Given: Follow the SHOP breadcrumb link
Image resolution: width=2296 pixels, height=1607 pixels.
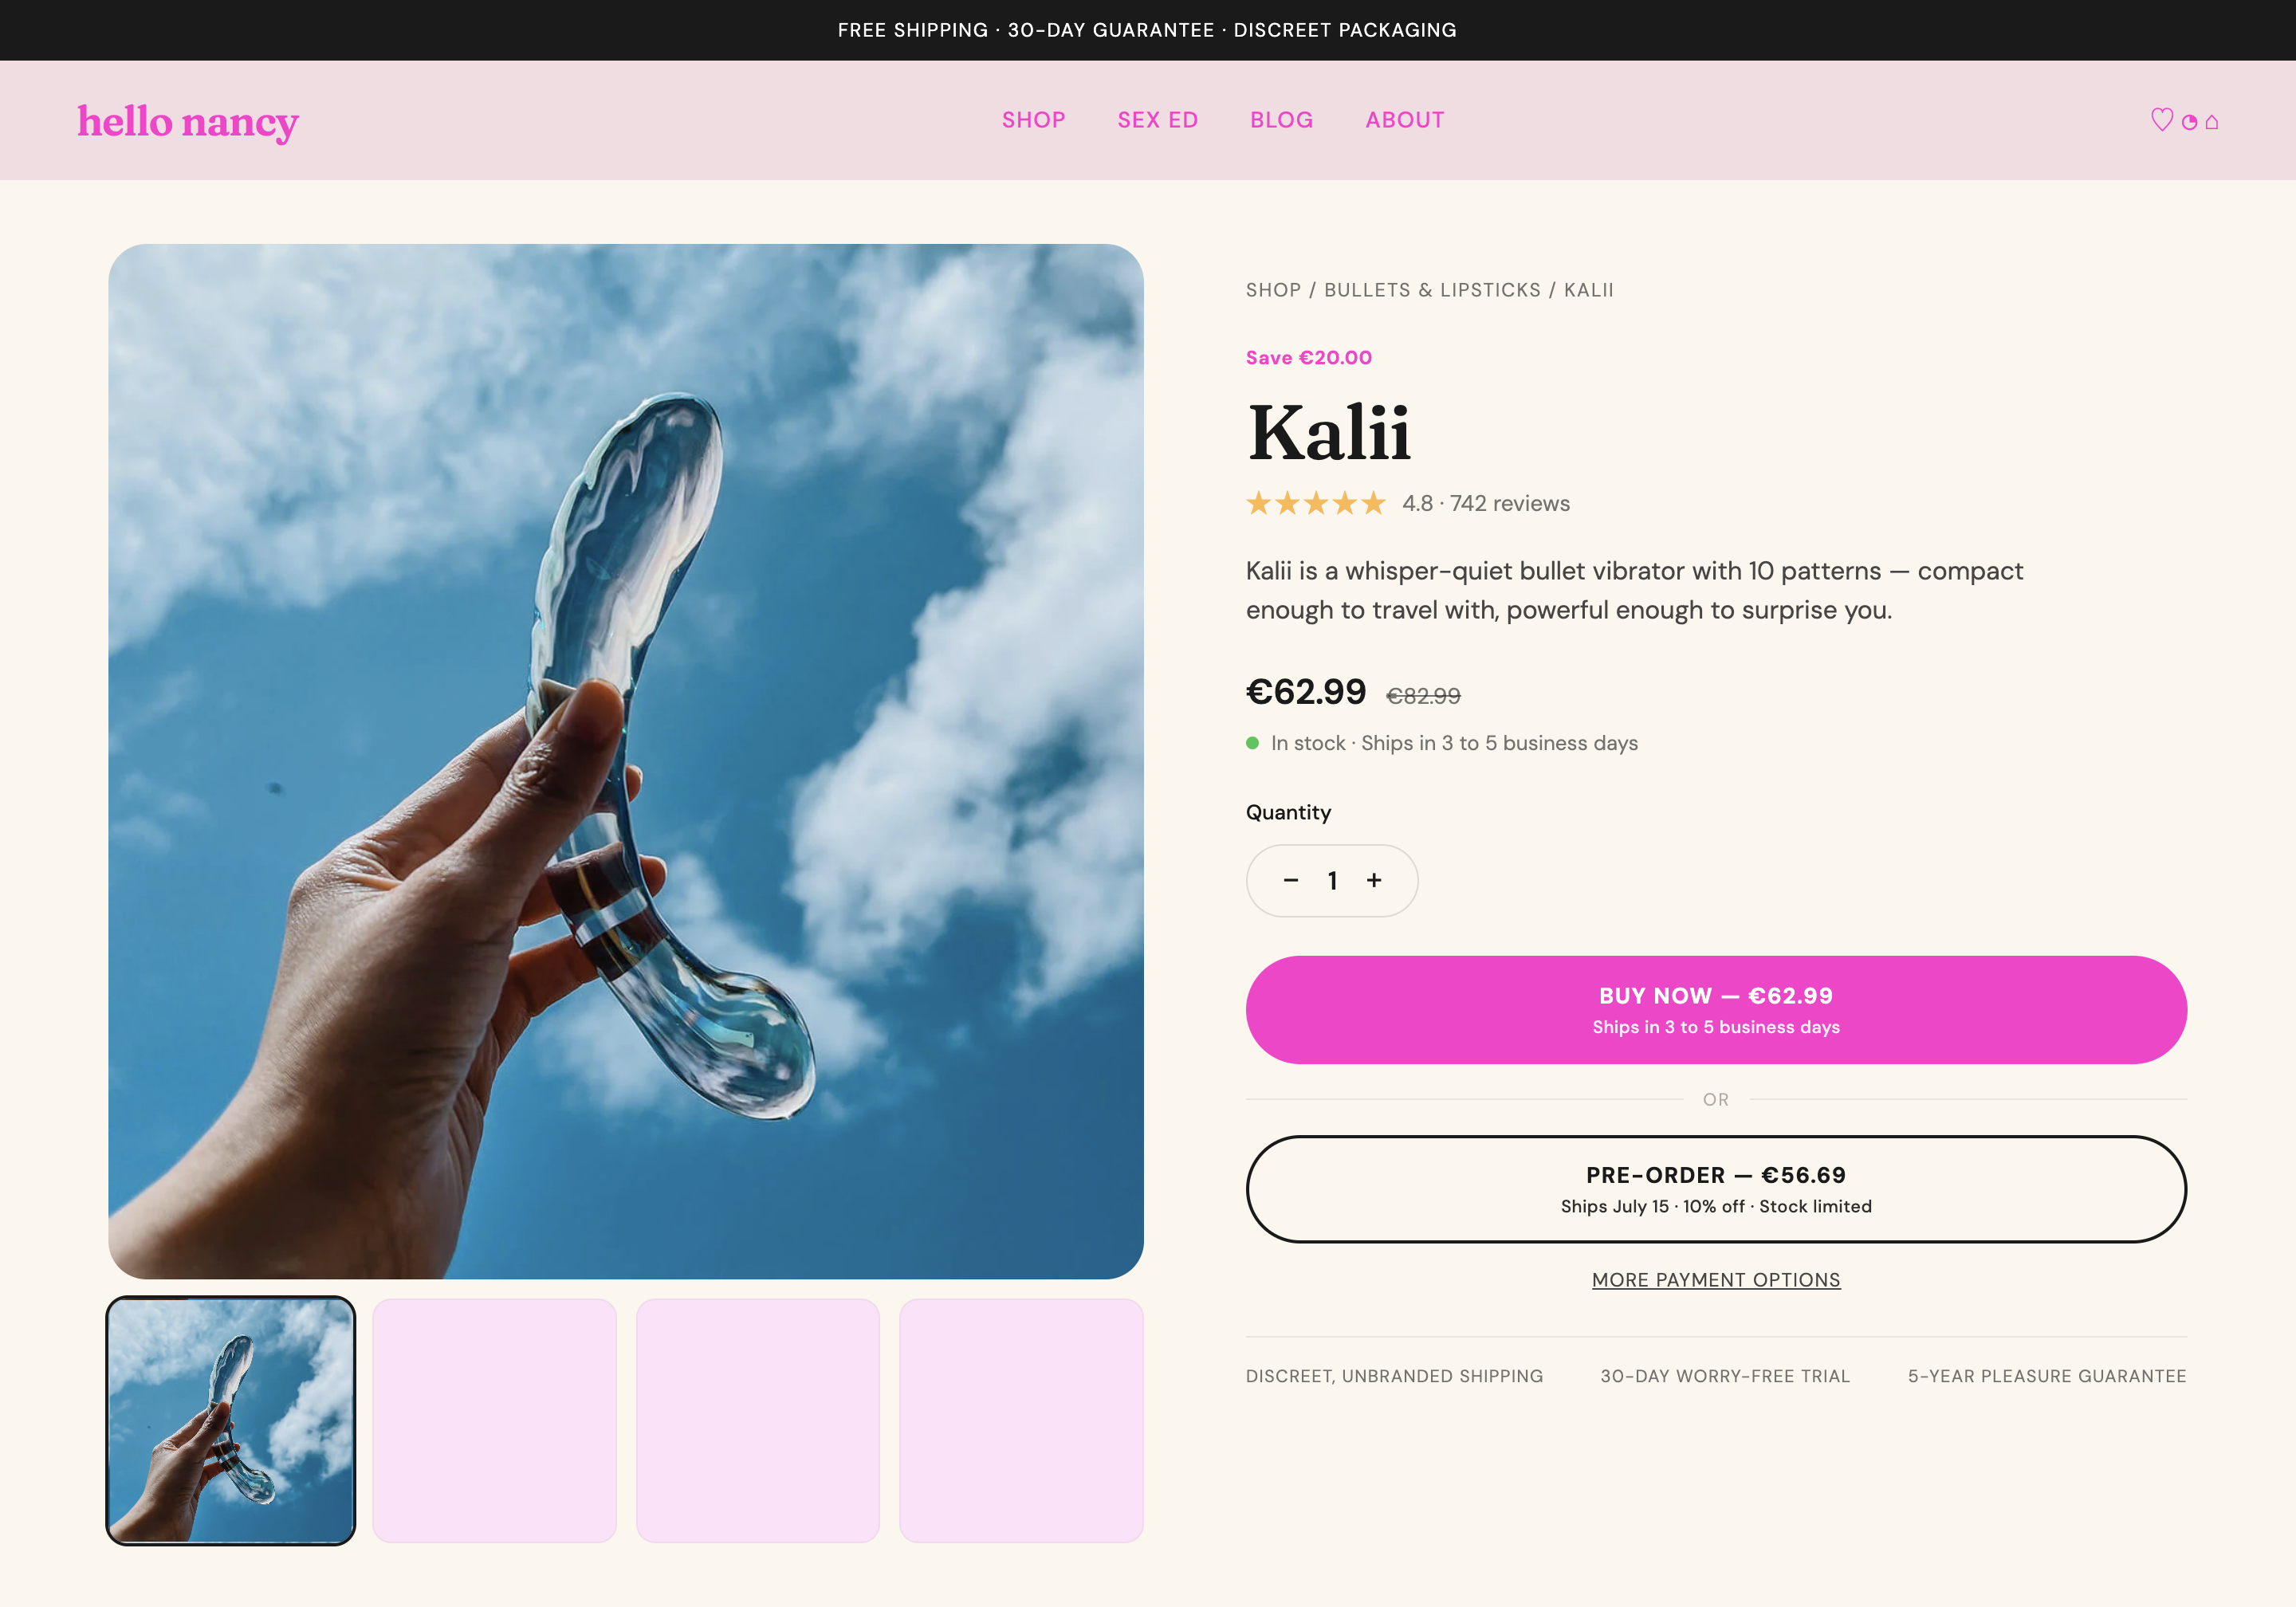Looking at the screenshot, I should 1273,290.
